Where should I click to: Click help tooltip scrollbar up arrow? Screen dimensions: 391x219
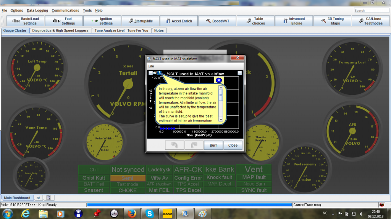click(221, 88)
